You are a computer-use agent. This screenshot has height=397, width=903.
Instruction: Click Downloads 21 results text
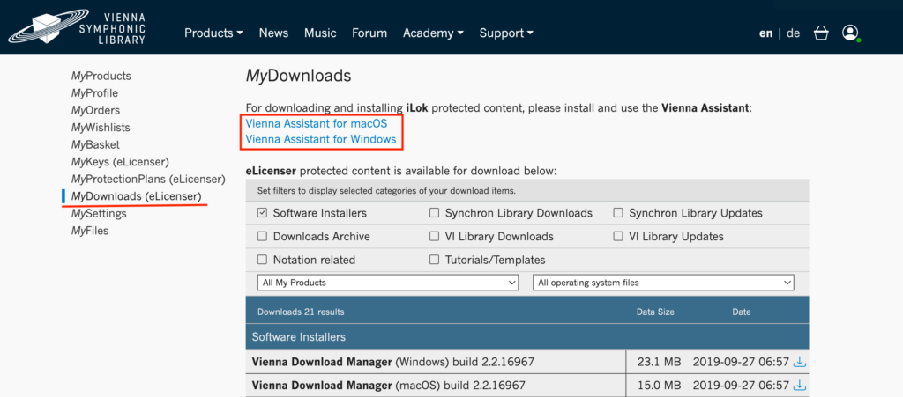[301, 312]
